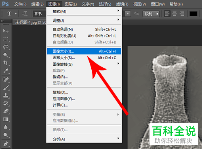Image resolution: width=202 pixels, height=149 pixels.
Task: Open font size dropdown arrow
Action: click(x=128, y=14)
